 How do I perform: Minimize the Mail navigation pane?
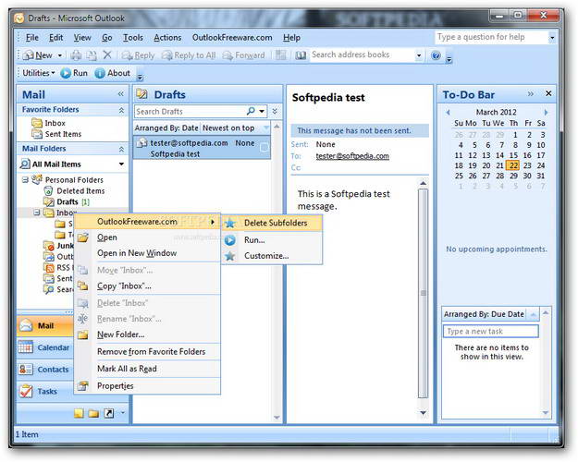click(x=120, y=94)
